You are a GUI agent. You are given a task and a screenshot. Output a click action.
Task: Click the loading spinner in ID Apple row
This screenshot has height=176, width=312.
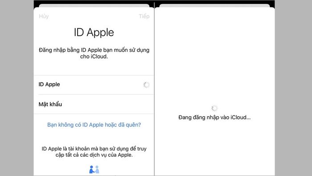point(147,85)
